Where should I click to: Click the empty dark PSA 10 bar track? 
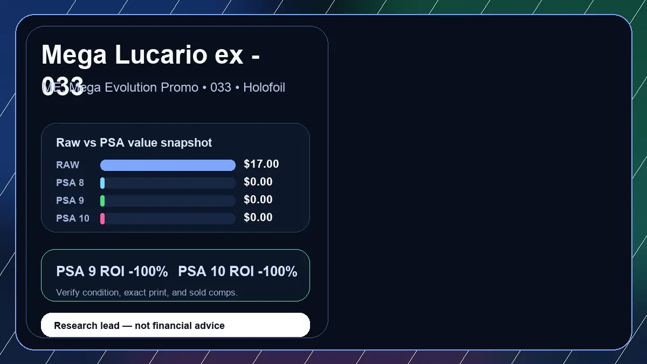click(170, 218)
